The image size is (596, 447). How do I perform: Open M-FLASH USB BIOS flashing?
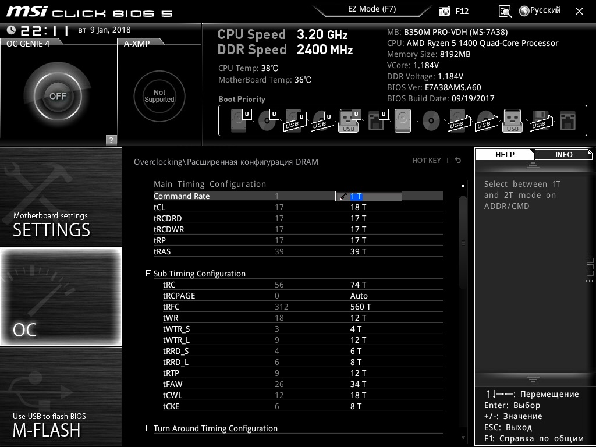coord(61,397)
